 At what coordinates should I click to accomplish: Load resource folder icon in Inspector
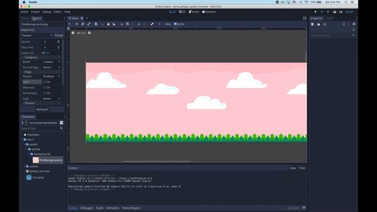(x=318, y=24)
